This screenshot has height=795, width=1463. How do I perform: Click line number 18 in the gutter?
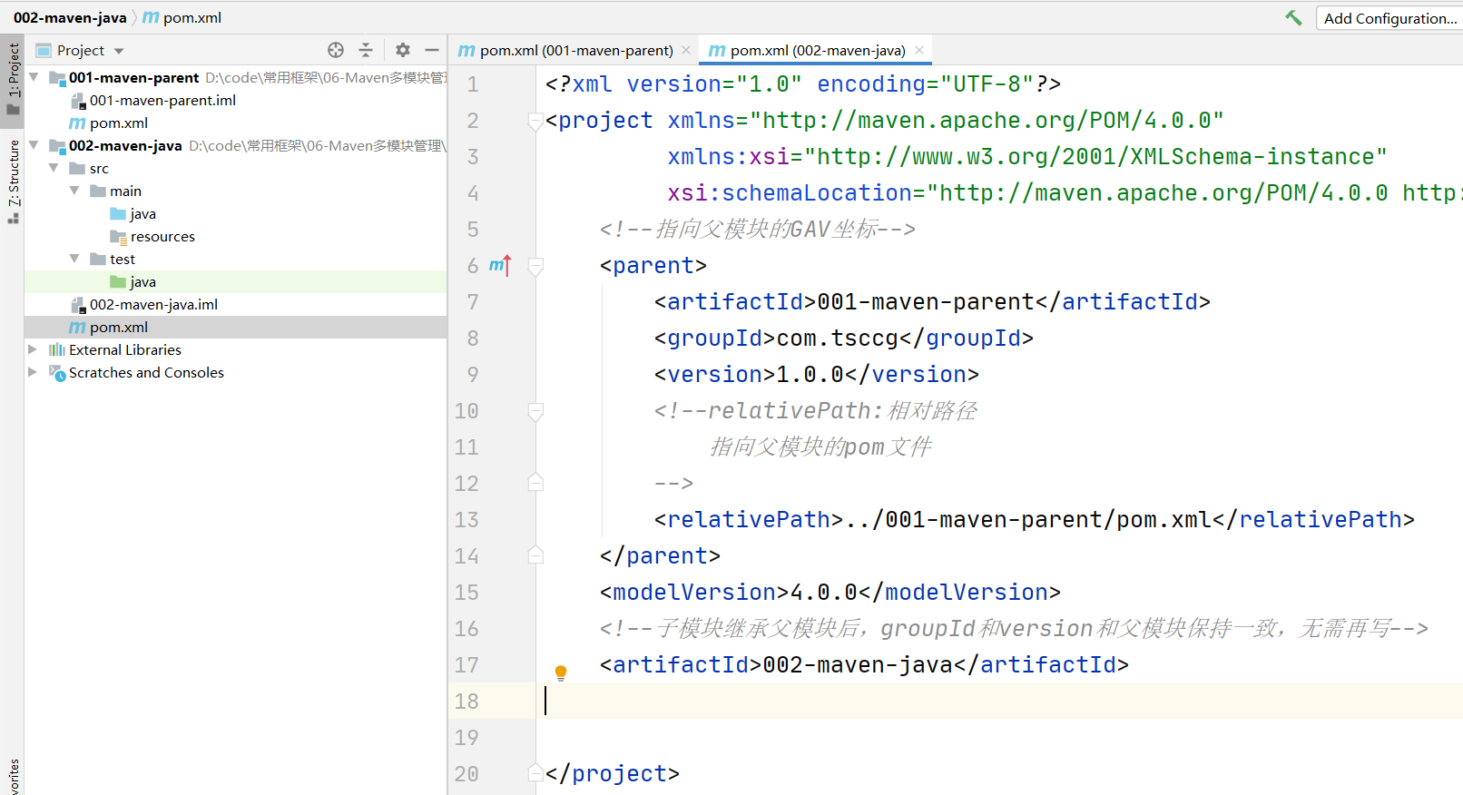[466, 701]
